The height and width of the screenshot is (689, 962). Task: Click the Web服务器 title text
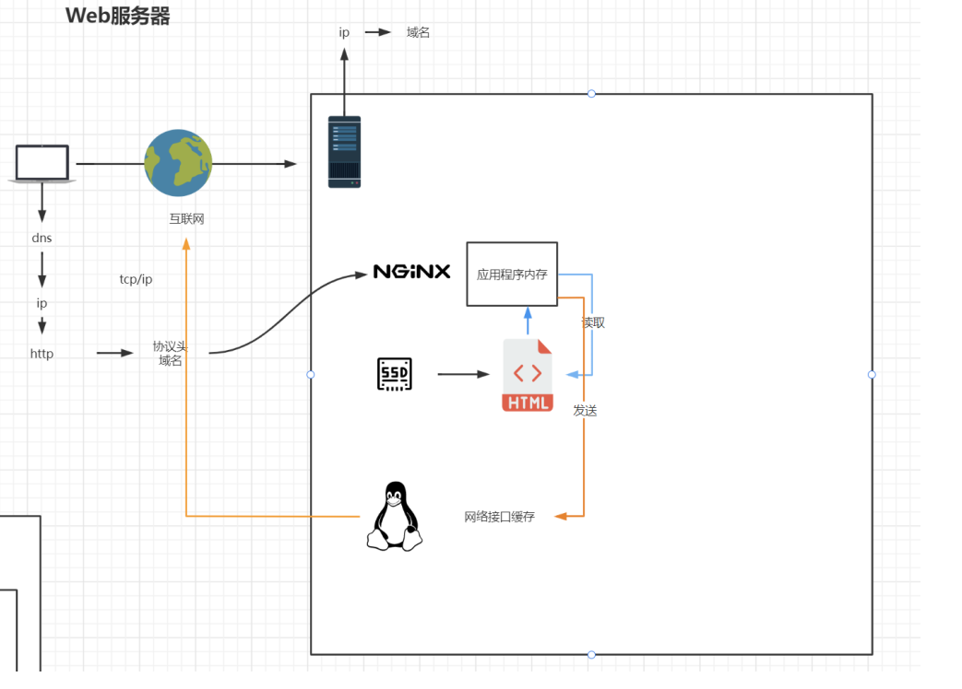118,16
